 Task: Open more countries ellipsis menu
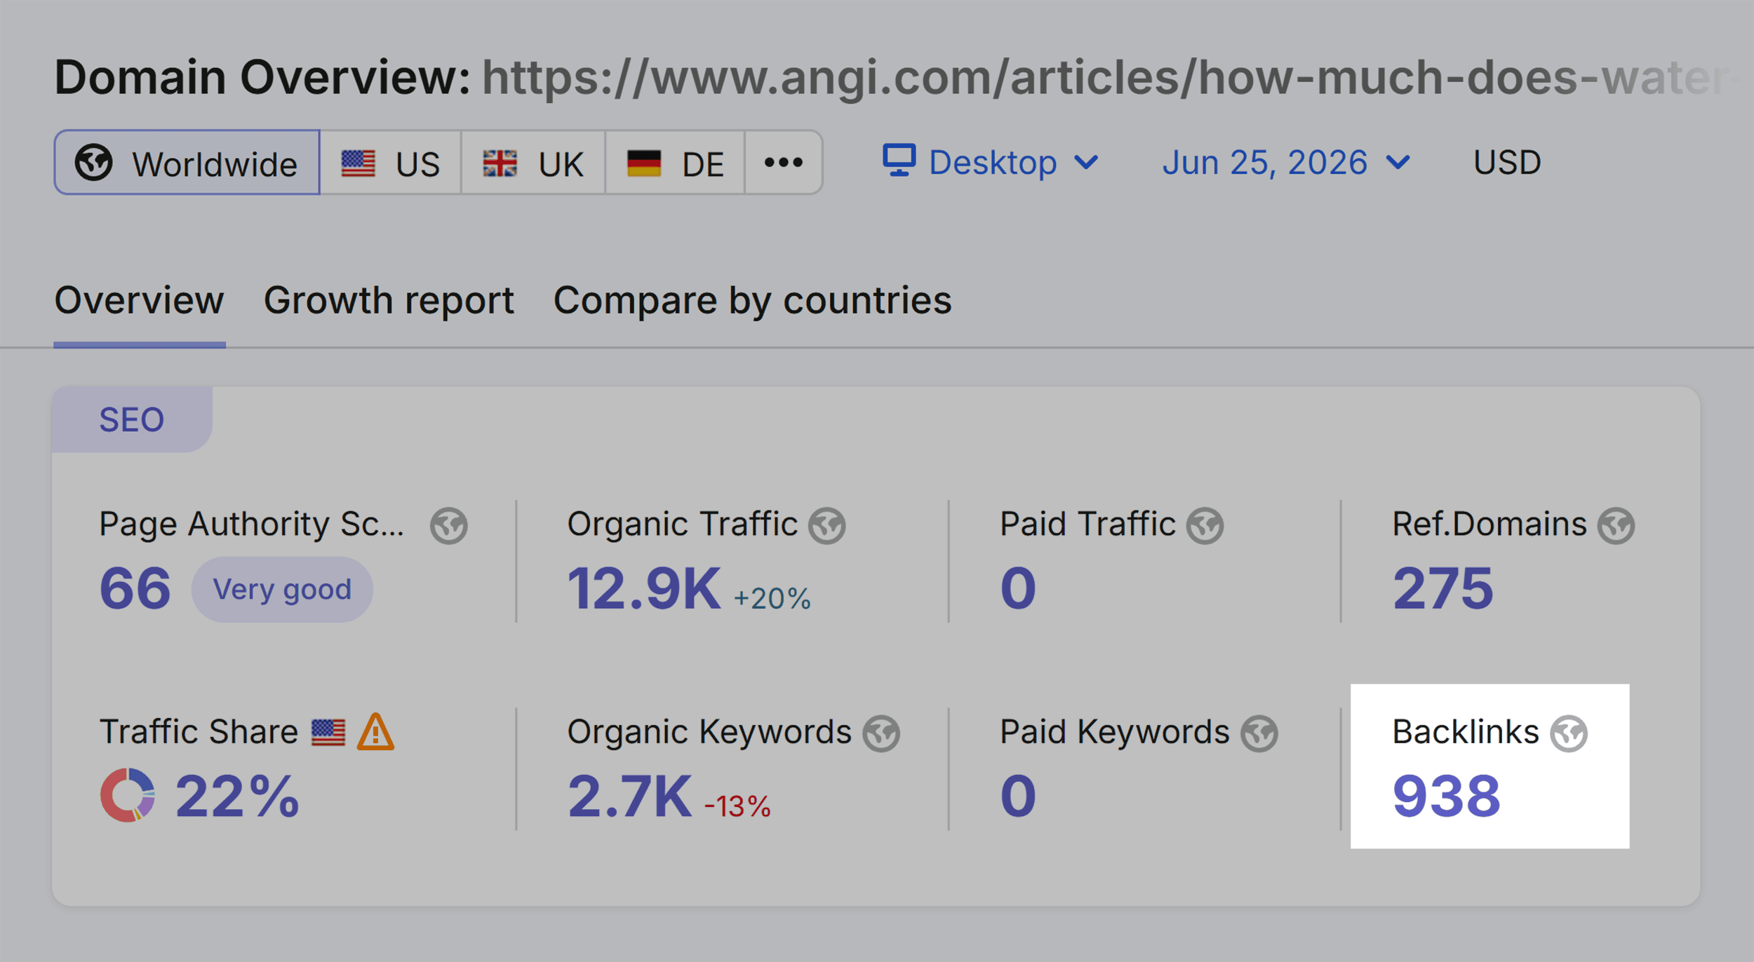click(784, 163)
